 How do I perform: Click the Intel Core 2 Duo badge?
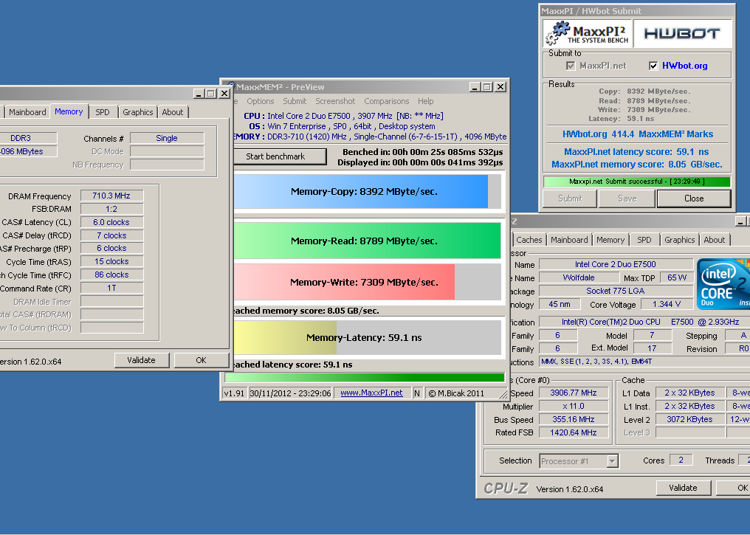click(x=723, y=283)
